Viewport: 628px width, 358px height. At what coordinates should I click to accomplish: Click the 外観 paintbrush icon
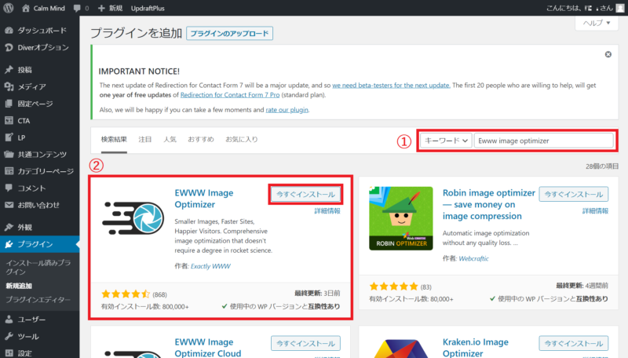tap(9, 227)
